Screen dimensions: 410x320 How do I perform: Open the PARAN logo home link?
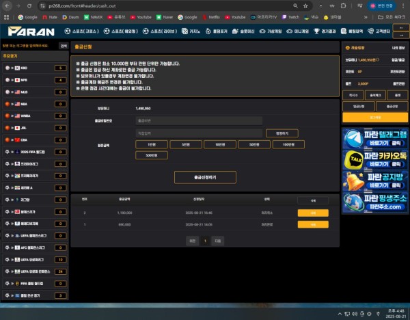tap(31, 31)
